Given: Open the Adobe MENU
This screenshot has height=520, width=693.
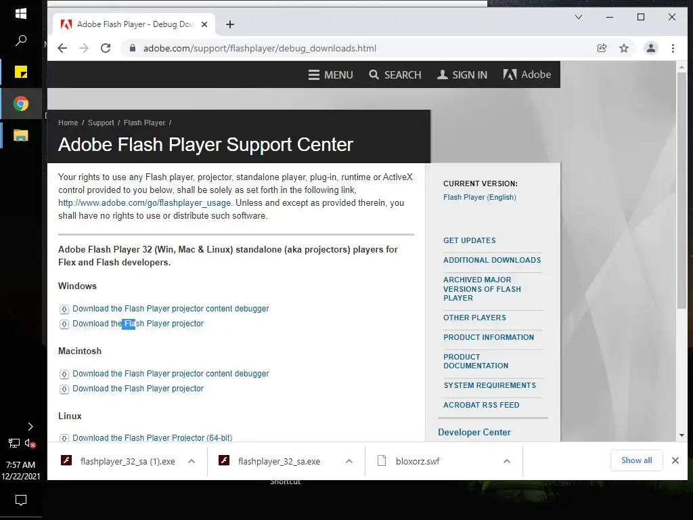Looking at the screenshot, I should (x=330, y=74).
